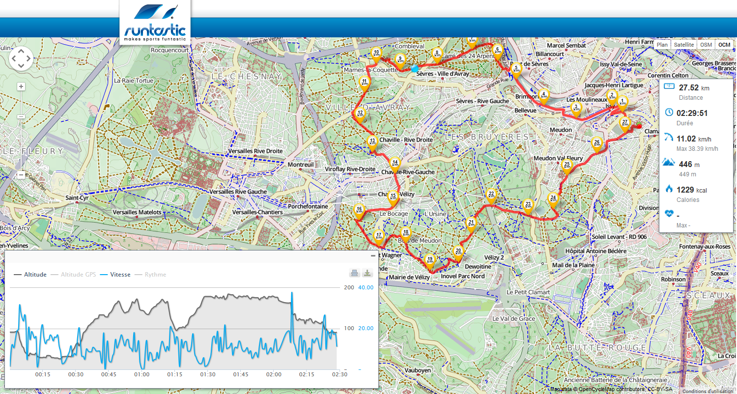Viewport: 737px width, 394px height.
Task: Click the map pan control arrows
Action: tap(21, 59)
